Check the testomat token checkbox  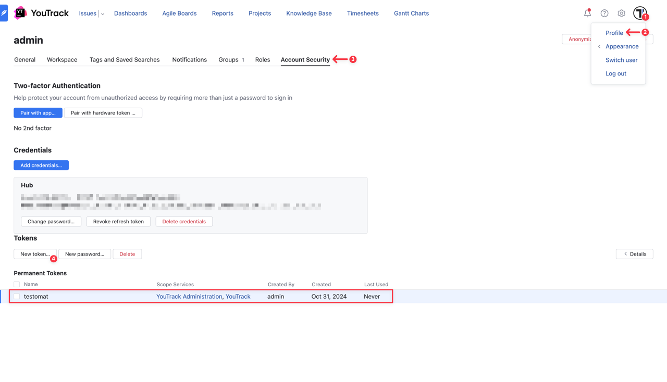coord(16,296)
